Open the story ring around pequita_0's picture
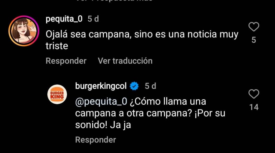Viewport: 275px width, 153px height. (24, 31)
